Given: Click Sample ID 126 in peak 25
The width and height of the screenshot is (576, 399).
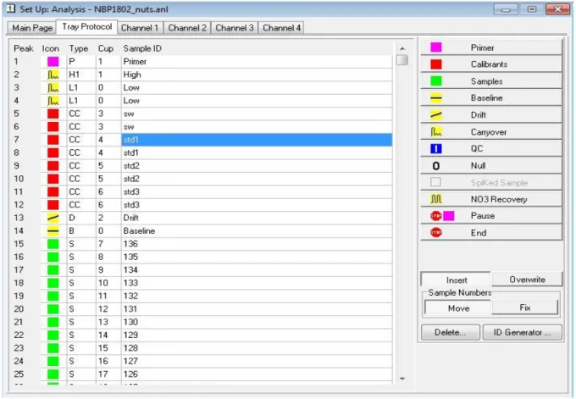Looking at the screenshot, I should tap(130, 374).
